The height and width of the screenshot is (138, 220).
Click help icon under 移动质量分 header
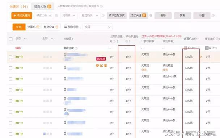pos(126,41)
